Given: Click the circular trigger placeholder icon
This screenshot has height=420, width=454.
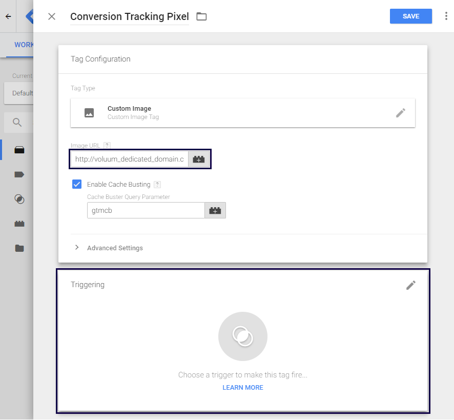Looking at the screenshot, I should click(x=242, y=336).
